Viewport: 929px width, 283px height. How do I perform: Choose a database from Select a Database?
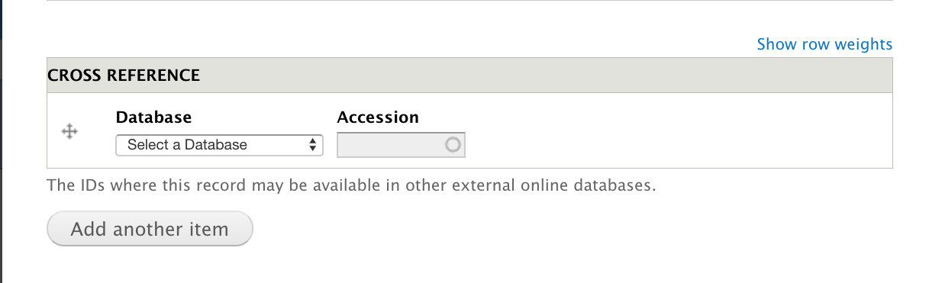pos(219,144)
